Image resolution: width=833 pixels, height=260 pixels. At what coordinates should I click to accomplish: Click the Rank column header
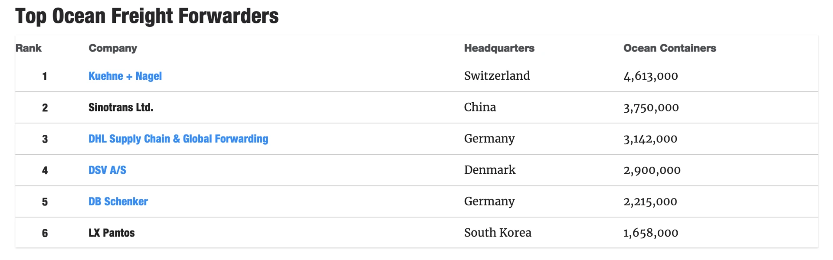[29, 48]
